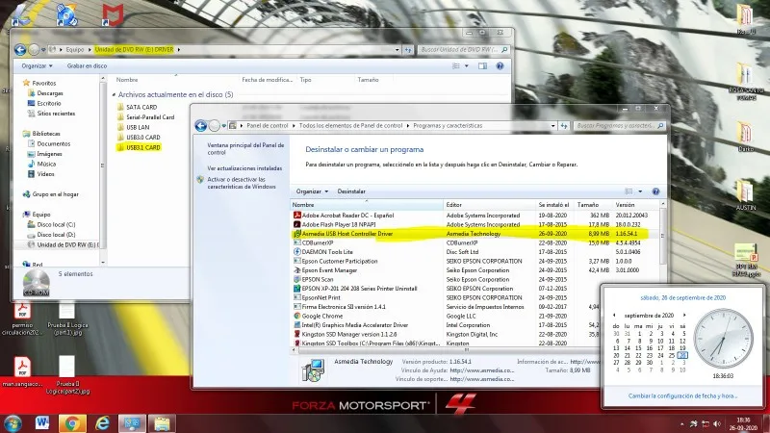Open Windows Explorer taskbar button
Image resolution: width=770 pixels, height=433 pixels.
(x=162, y=423)
